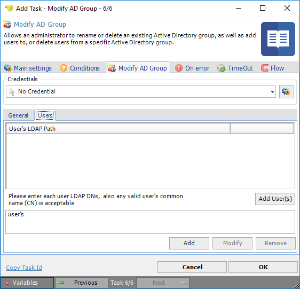Open the help book icon
Screen dimensions: 300x289
278,39
